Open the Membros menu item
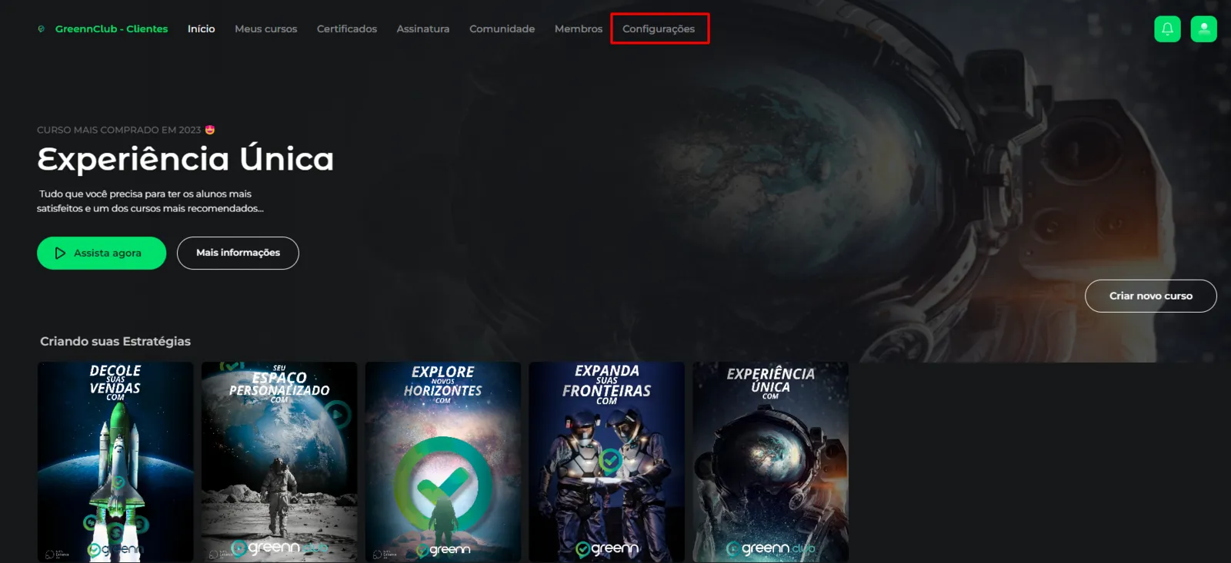The height and width of the screenshot is (563, 1231). pos(579,29)
